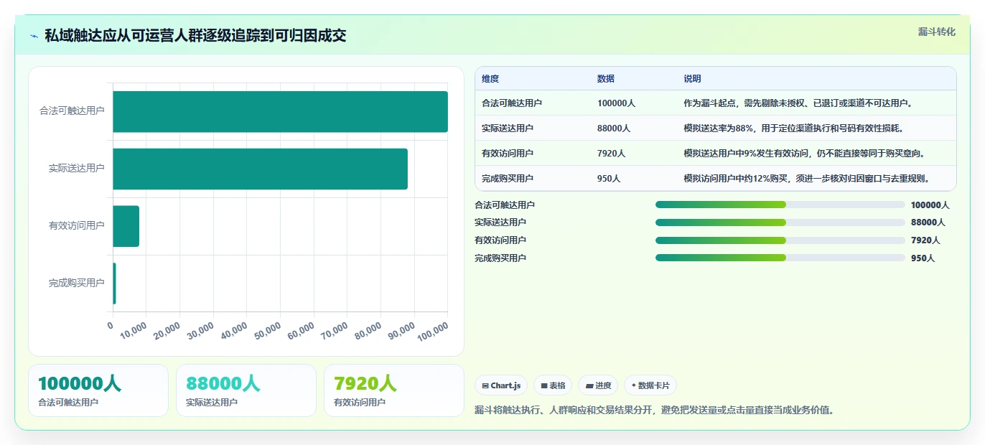Click the footer note starting 漏斗将触达执行

click(x=654, y=411)
